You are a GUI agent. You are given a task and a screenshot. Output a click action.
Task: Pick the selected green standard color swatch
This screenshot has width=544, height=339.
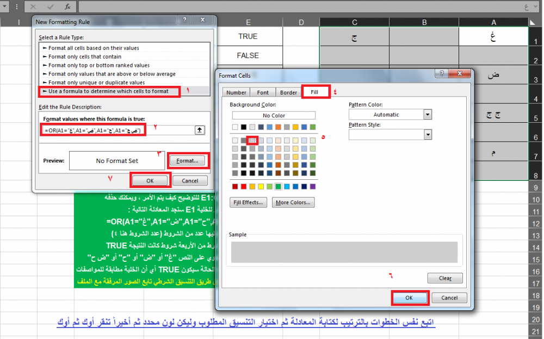tap(278, 186)
